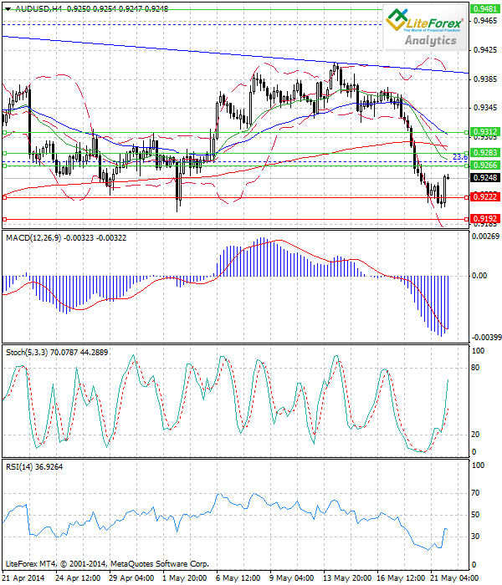Click the 21 Apr 2014 date label

pyautogui.click(x=23, y=577)
